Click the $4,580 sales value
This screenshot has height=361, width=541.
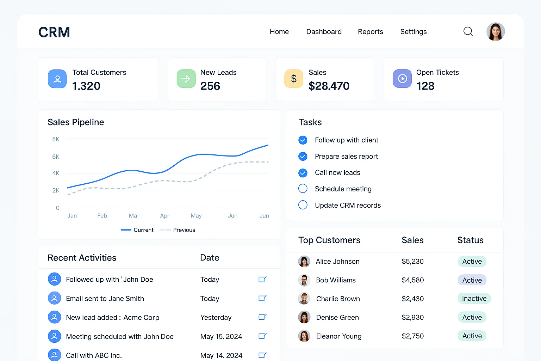(412, 280)
